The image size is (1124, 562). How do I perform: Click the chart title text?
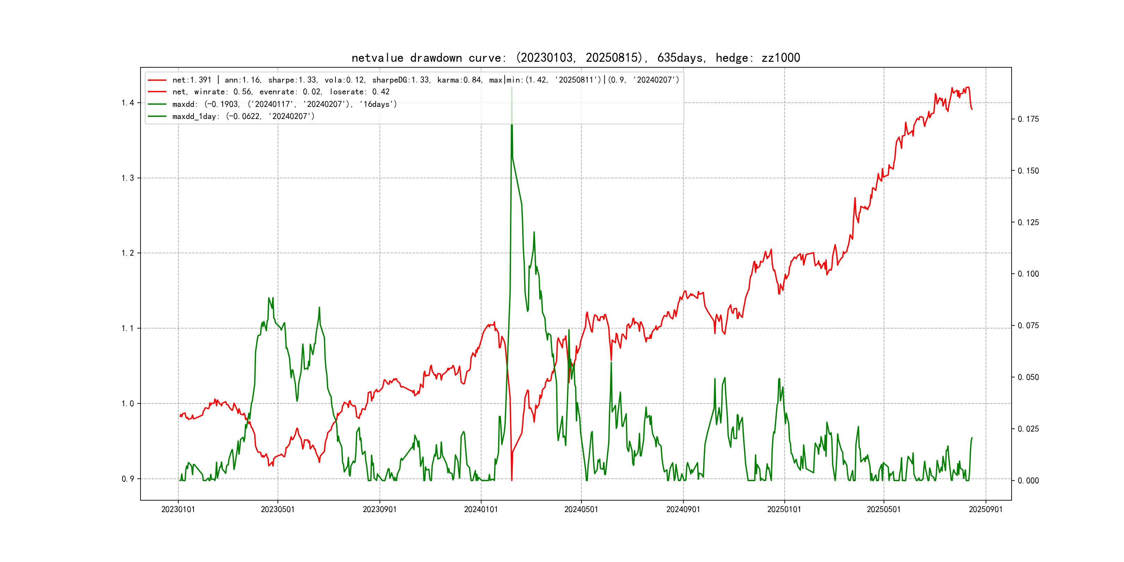coord(576,58)
